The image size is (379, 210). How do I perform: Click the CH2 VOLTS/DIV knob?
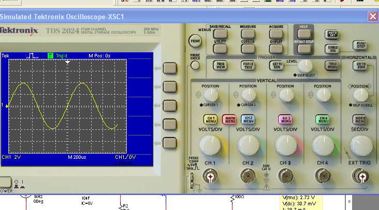tap(248, 145)
